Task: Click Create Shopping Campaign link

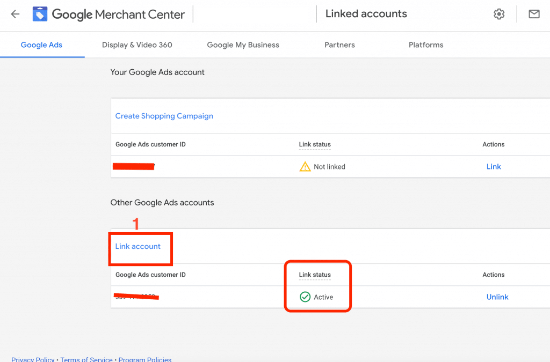Action: 164,116
